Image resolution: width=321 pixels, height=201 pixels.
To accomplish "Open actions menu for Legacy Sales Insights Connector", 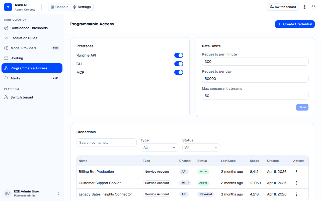I will 297,194.
